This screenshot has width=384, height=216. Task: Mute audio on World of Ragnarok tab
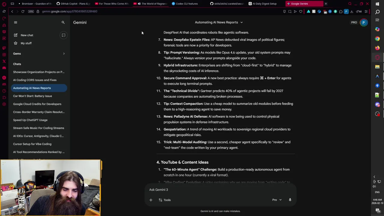pyautogui.click(x=139, y=4)
